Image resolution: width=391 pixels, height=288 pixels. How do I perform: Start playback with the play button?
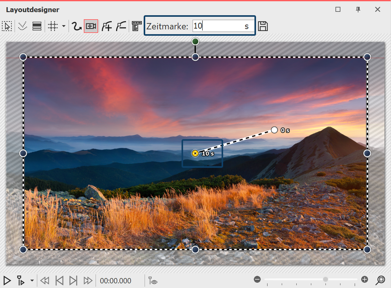pyautogui.click(x=7, y=281)
